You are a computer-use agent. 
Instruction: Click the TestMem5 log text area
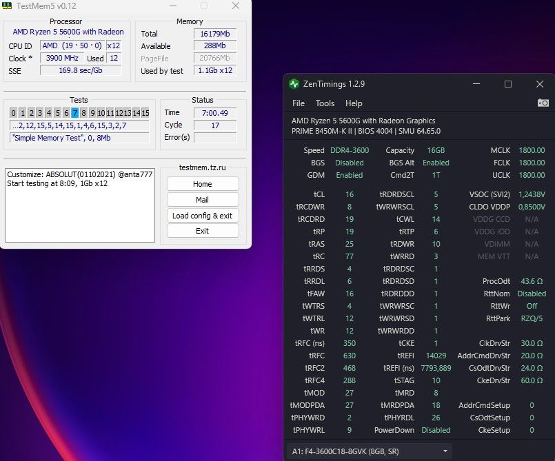(x=80, y=205)
